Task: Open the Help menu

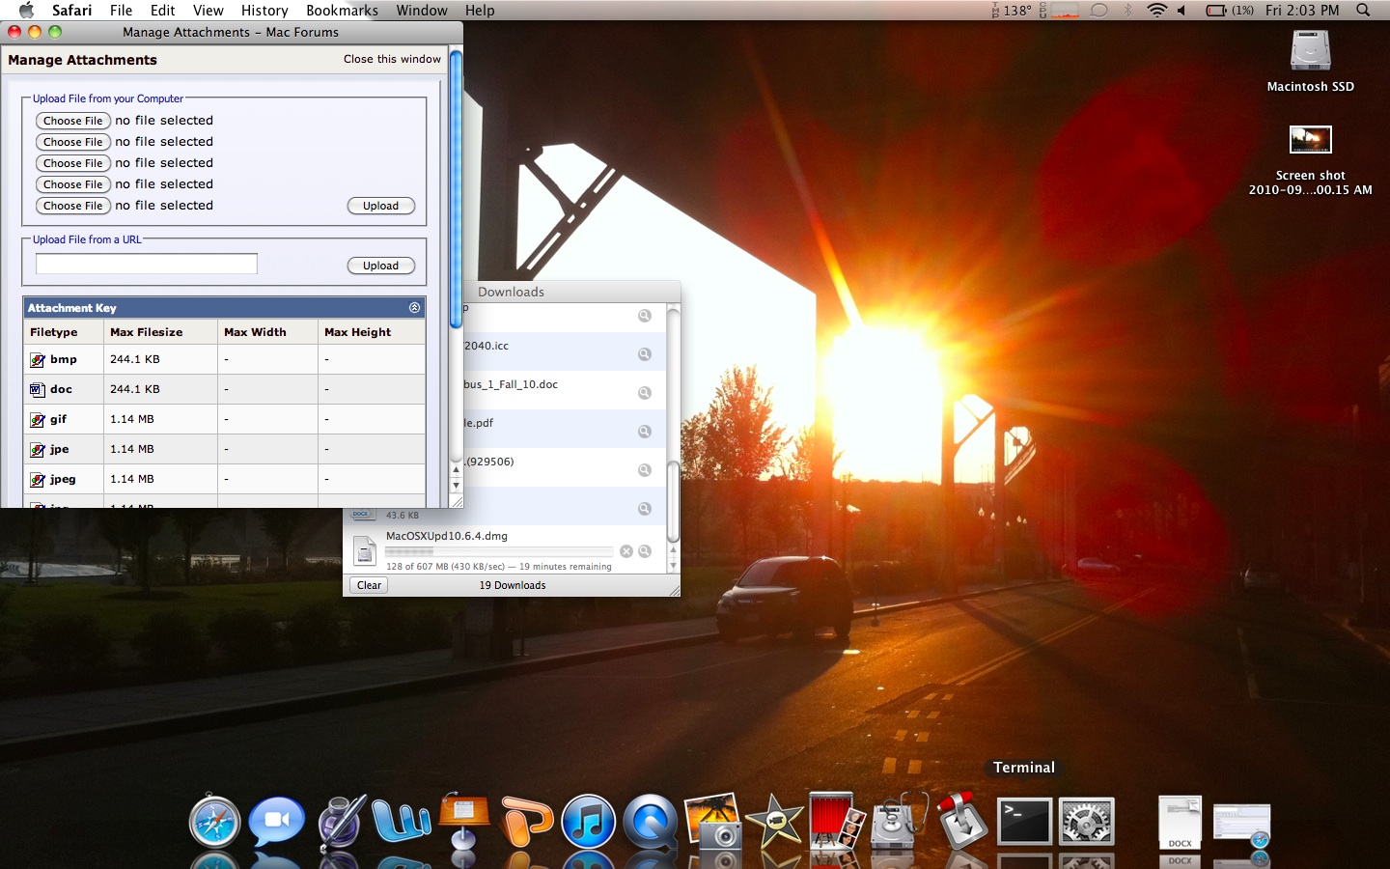Action: [480, 11]
